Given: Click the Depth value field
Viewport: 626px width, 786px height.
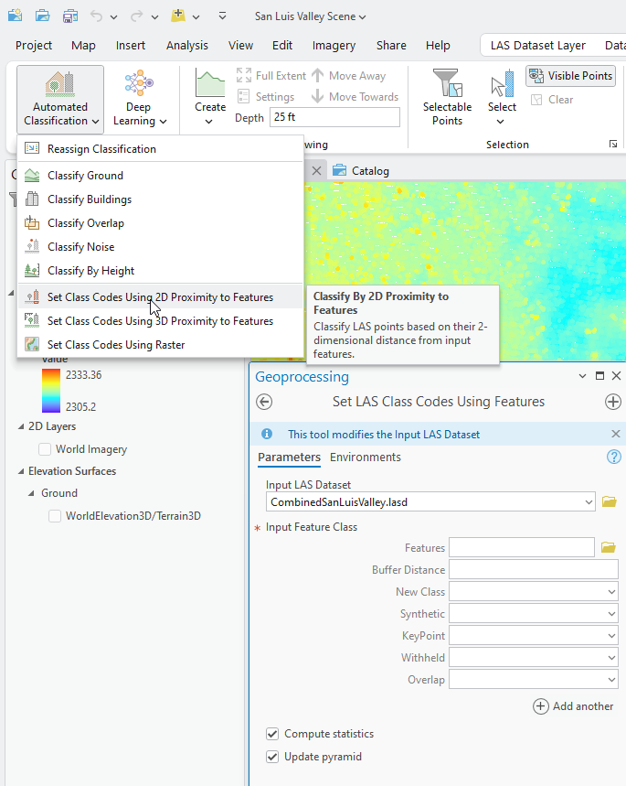Looking at the screenshot, I should (334, 117).
